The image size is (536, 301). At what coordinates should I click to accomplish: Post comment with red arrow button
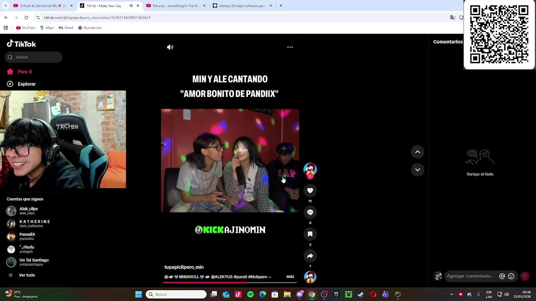[525, 276]
